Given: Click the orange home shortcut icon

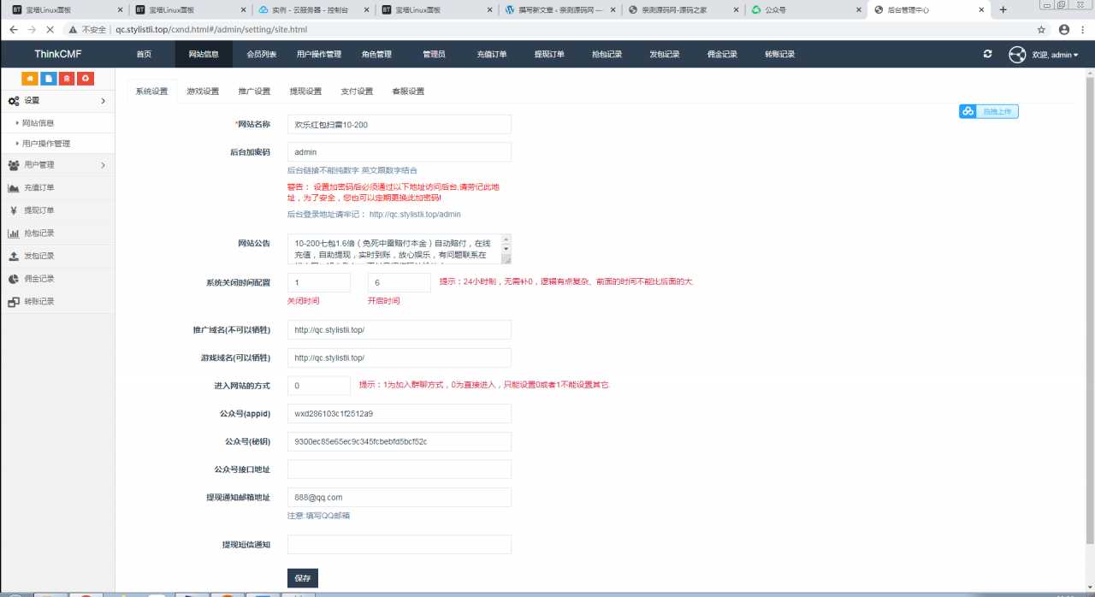Looking at the screenshot, I should pyautogui.click(x=30, y=79).
